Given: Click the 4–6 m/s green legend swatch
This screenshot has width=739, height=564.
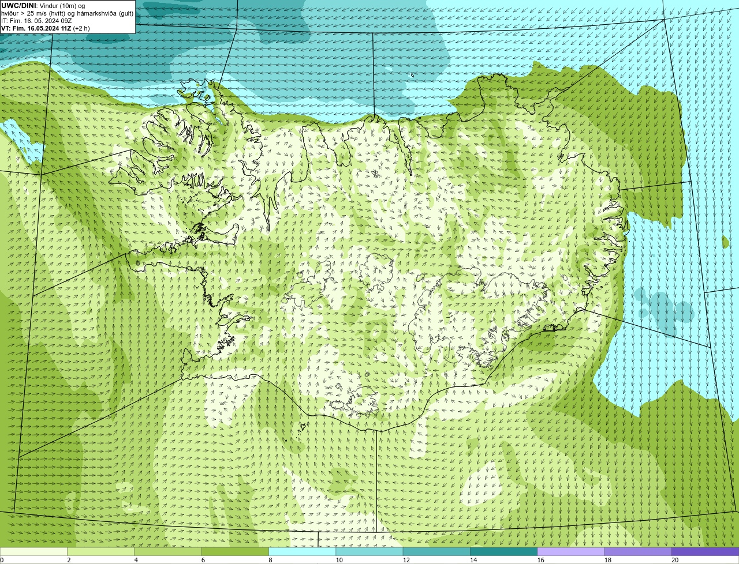Looking at the screenshot, I should [x=168, y=551].
